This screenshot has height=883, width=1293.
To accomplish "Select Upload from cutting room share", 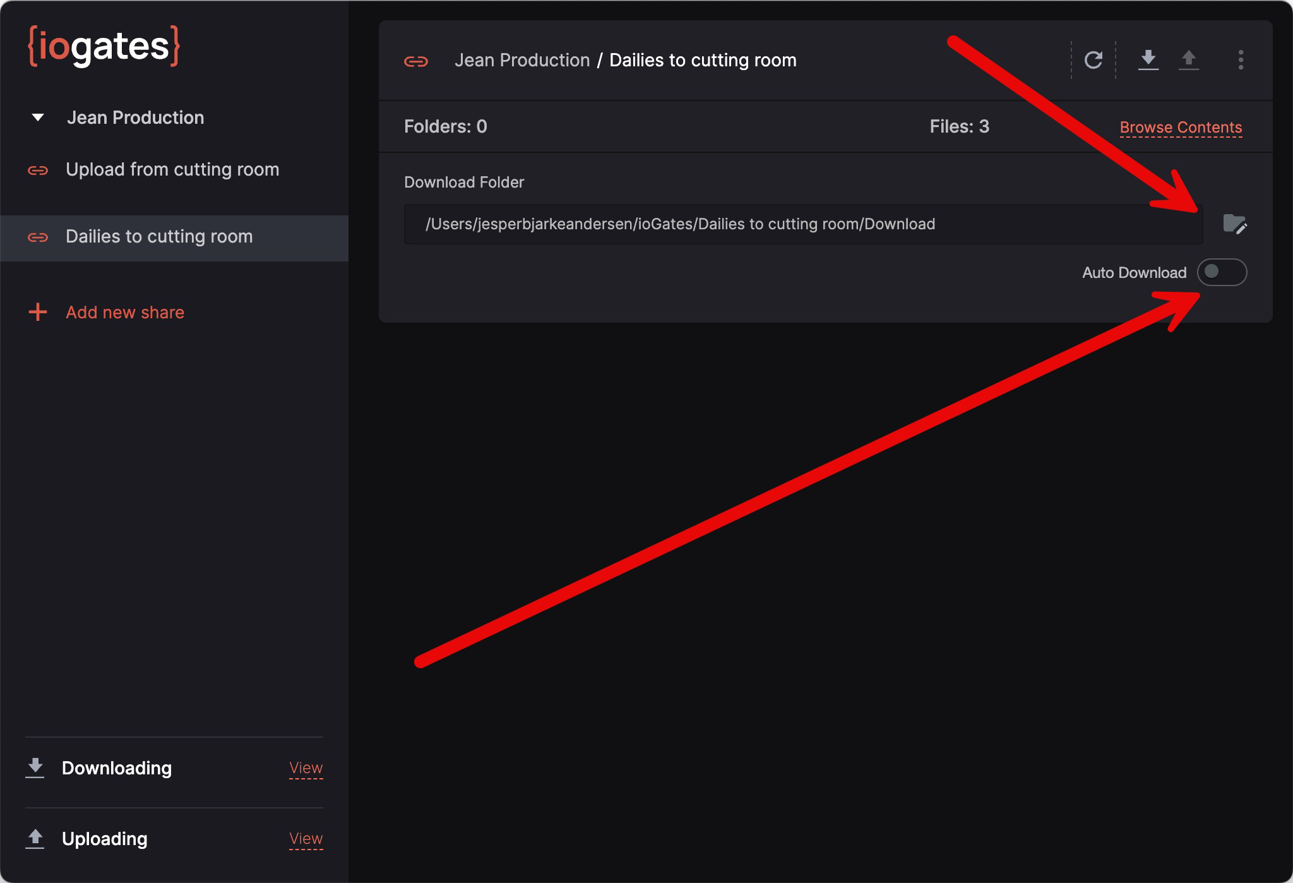I will [172, 169].
